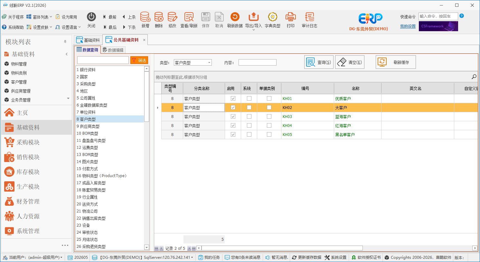Click the 修改 (edit) toolbar icon

coord(172,20)
